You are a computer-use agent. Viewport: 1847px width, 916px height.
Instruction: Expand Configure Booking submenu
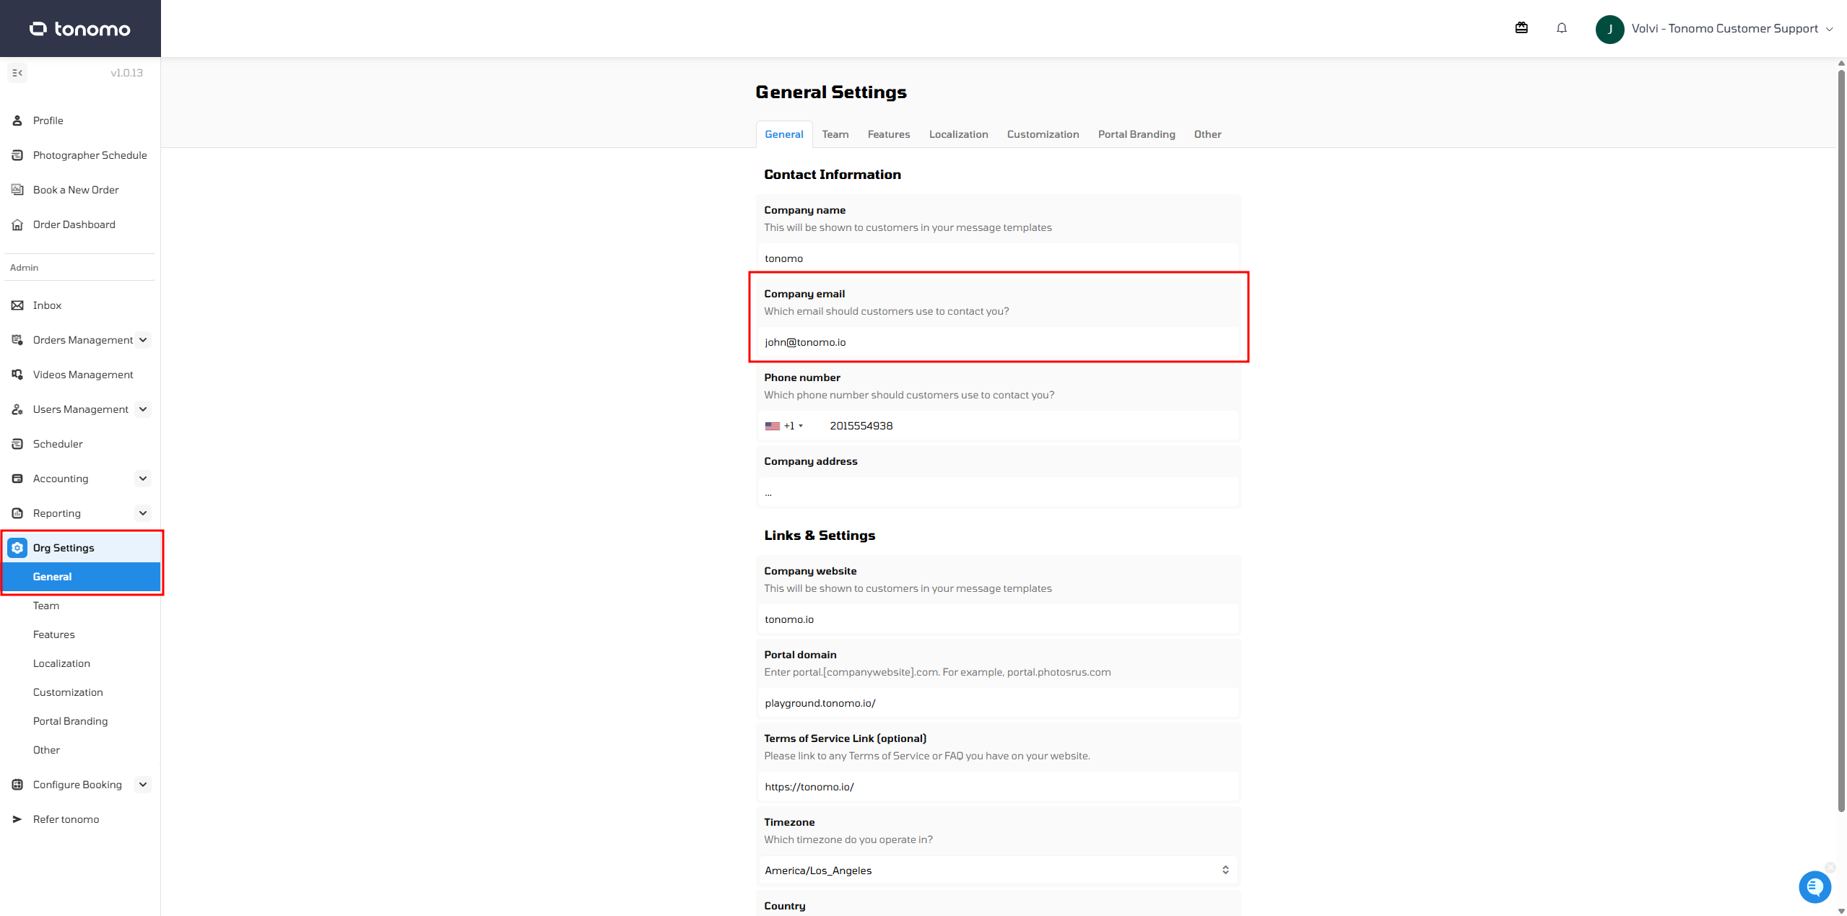pyautogui.click(x=143, y=785)
